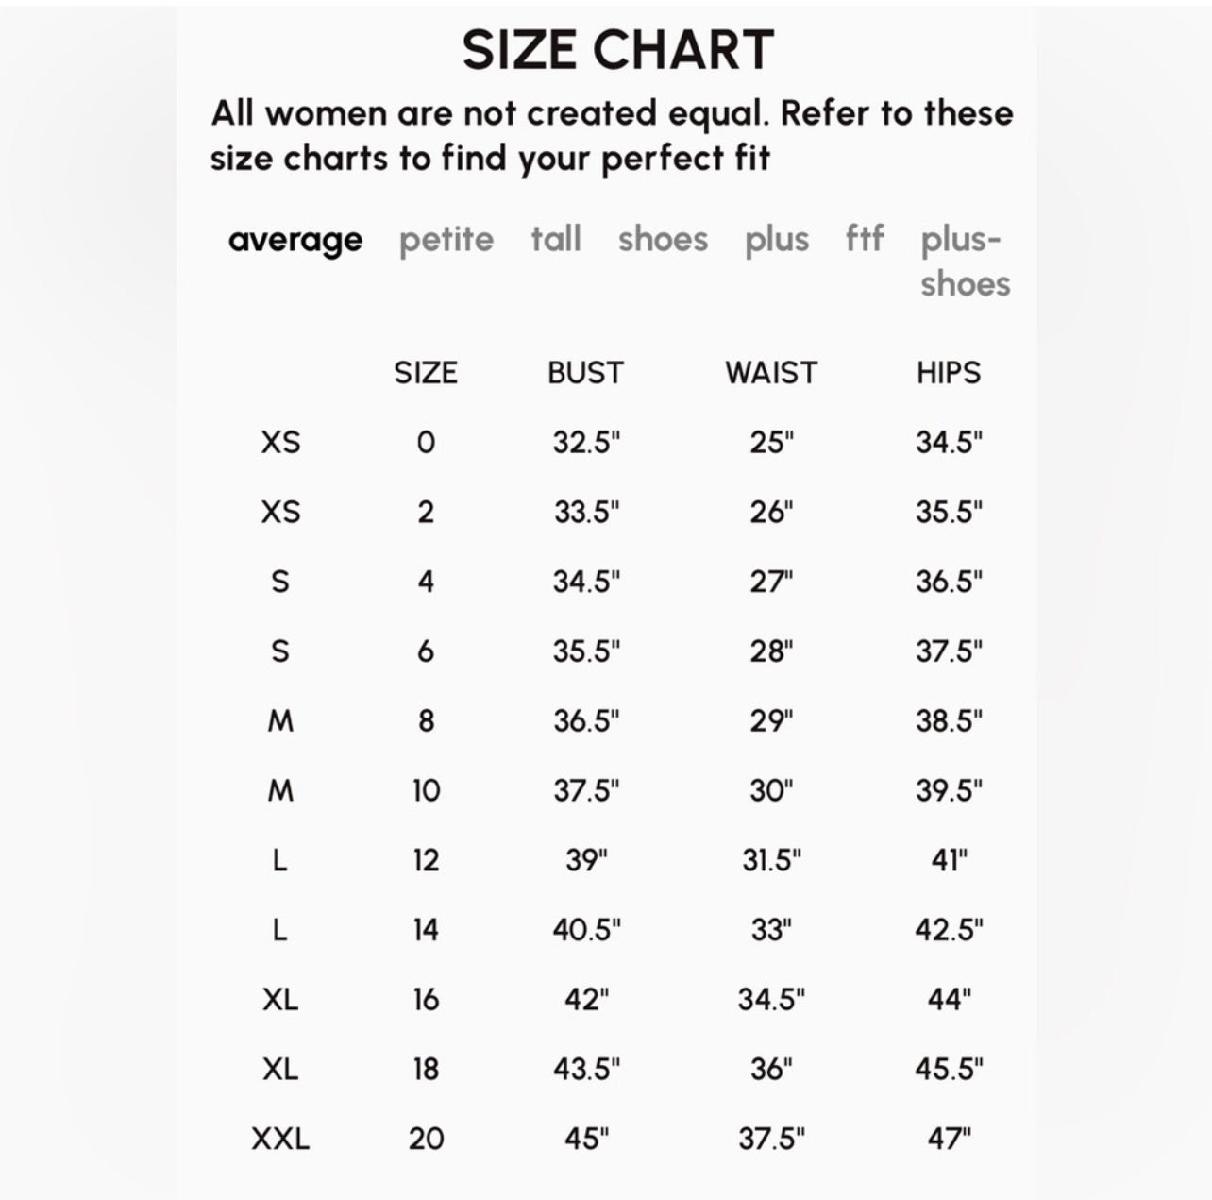Select the average size chart tab
The height and width of the screenshot is (1200, 1212).
pyautogui.click(x=295, y=240)
